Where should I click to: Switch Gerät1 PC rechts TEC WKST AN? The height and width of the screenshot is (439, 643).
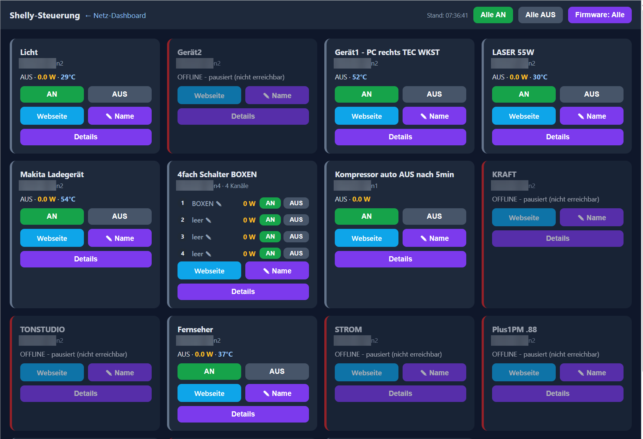pyautogui.click(x=367, y=94)
